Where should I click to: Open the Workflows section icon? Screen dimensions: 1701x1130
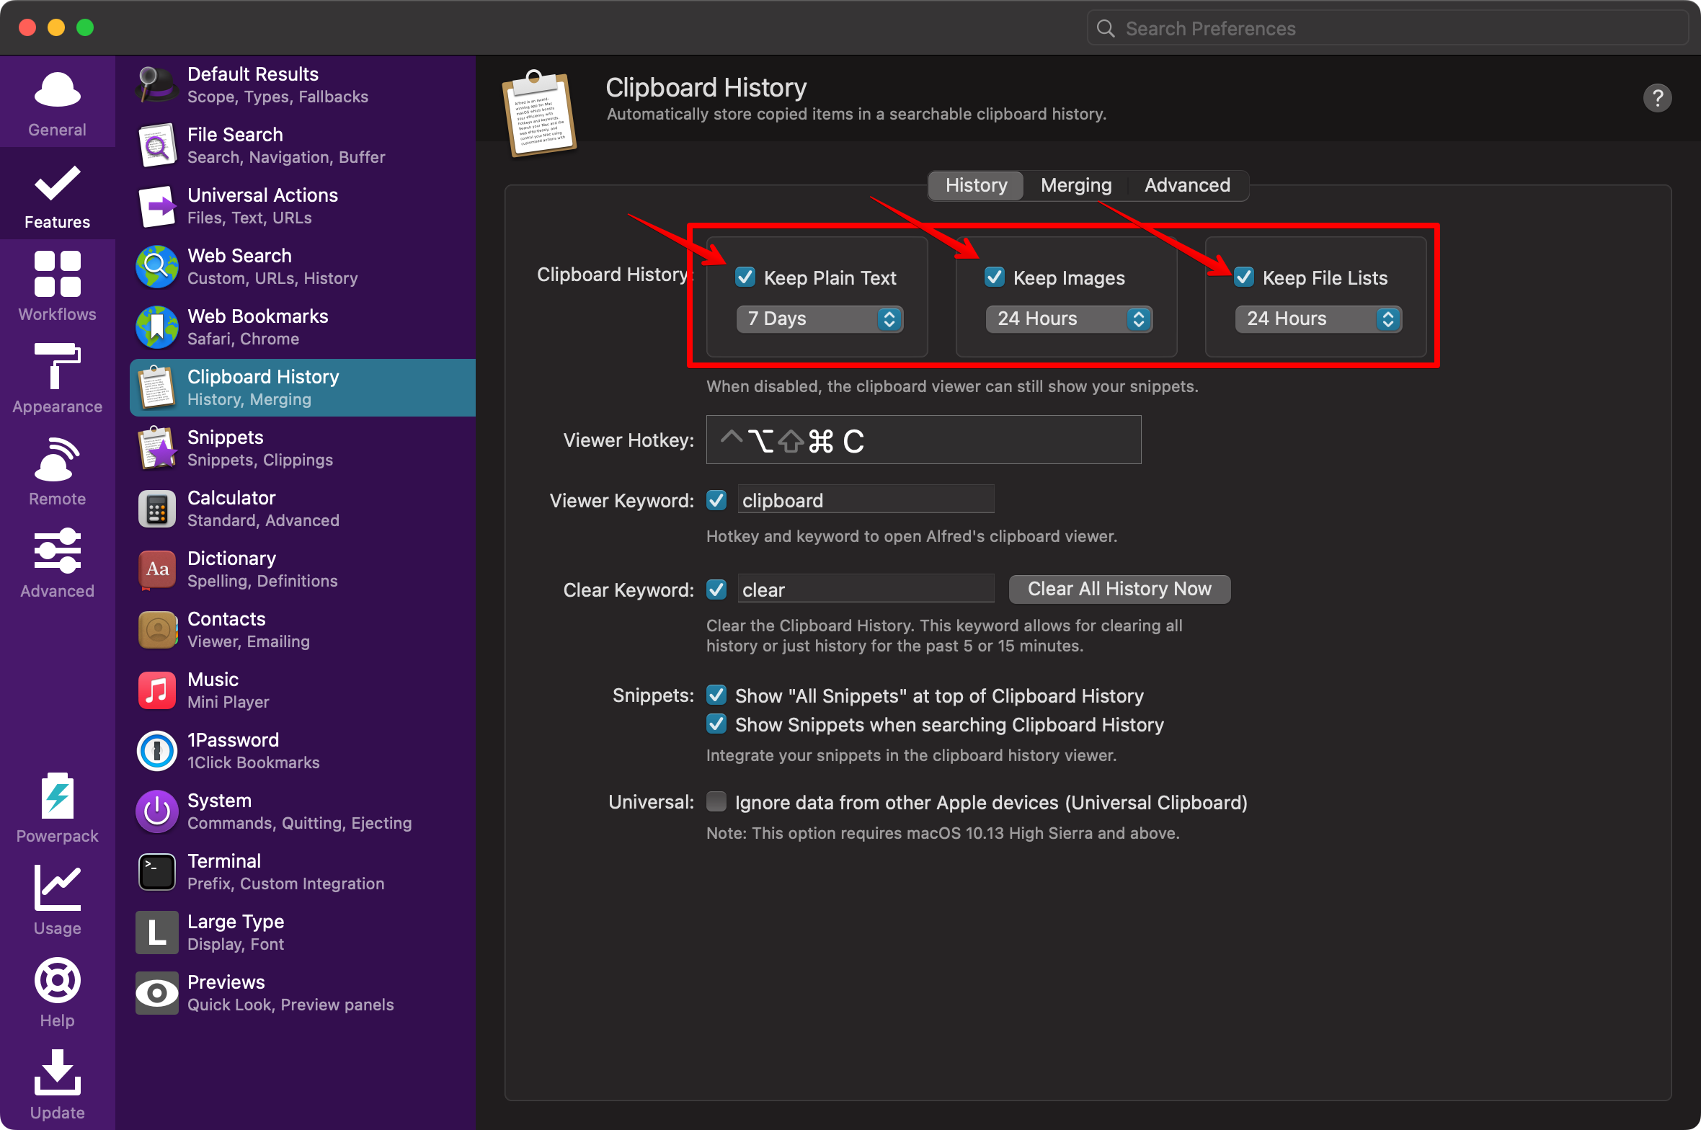(x=57, y=274)
